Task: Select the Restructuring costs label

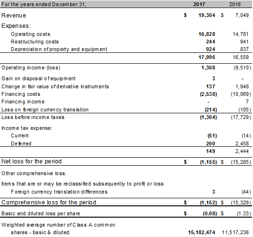Action: click(35, 42)
